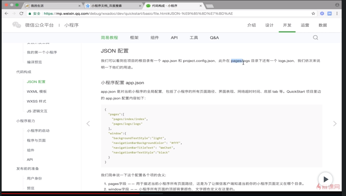The width and height of the screenshot is (346, 196).
Task: Open 预览 in sidebar
Action: coord(30,188)
